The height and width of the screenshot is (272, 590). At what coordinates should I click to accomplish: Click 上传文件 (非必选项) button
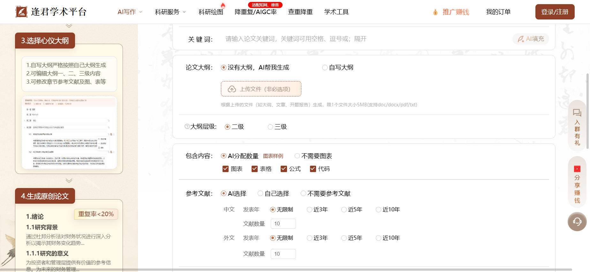[x=261, y=89]
